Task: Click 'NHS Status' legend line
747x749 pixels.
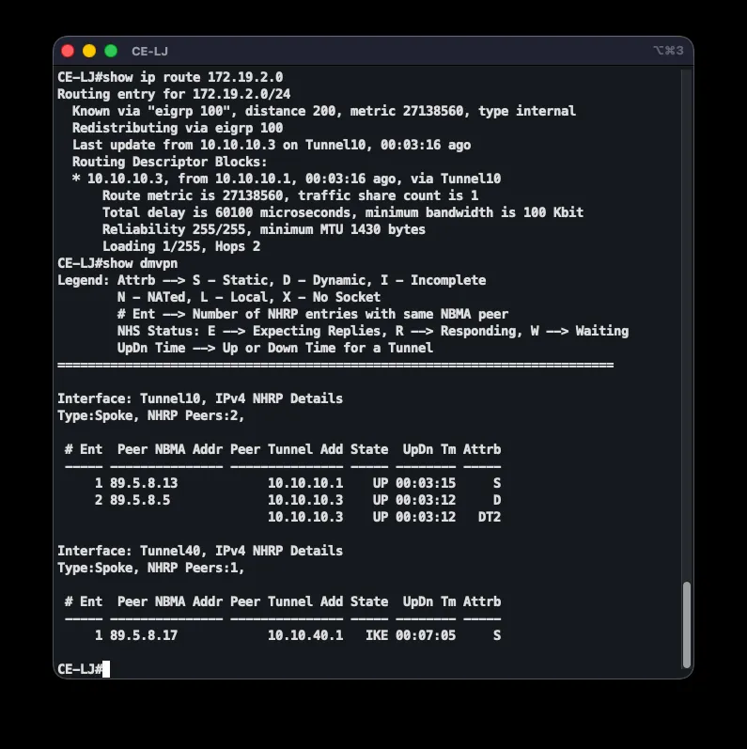Action: pos(373,331)
